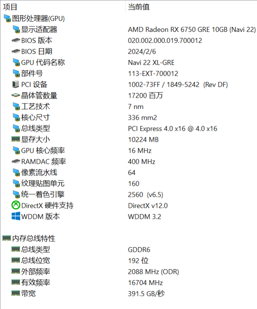Click the DirectX 硬件支持 Xbox icon
This screenshot has height=309, width=257.
16,205
